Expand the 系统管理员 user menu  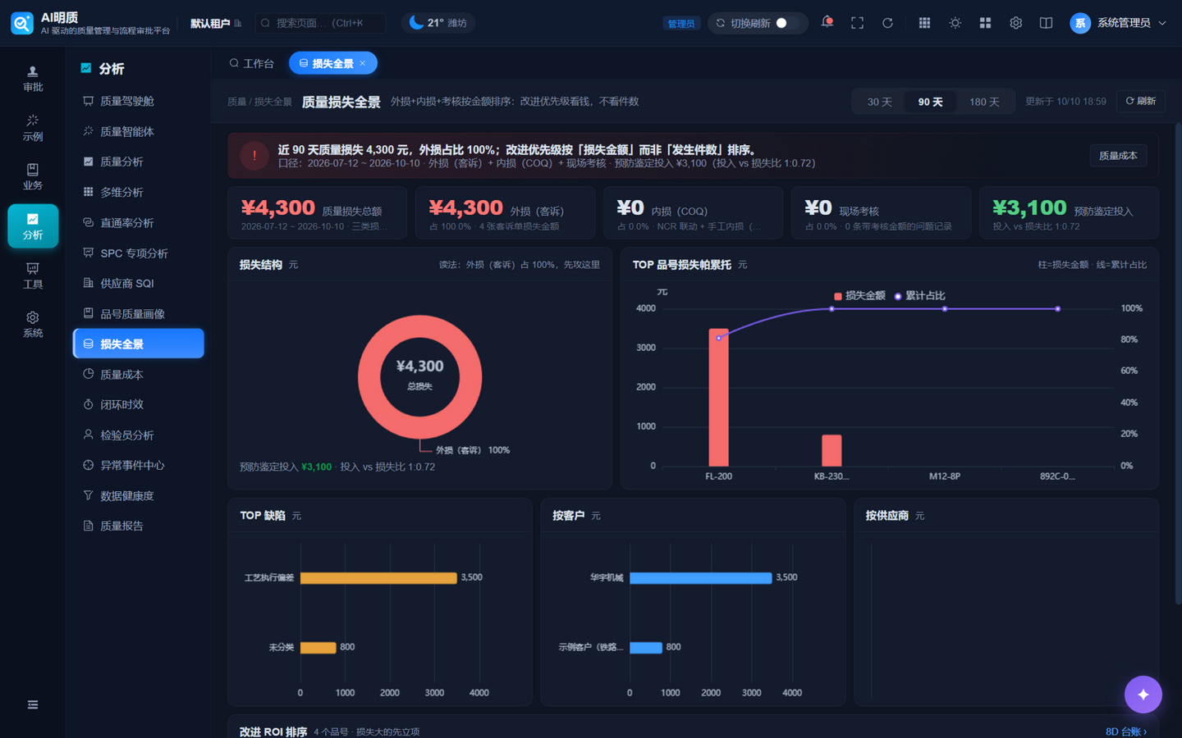click(x=1118, y=23)
